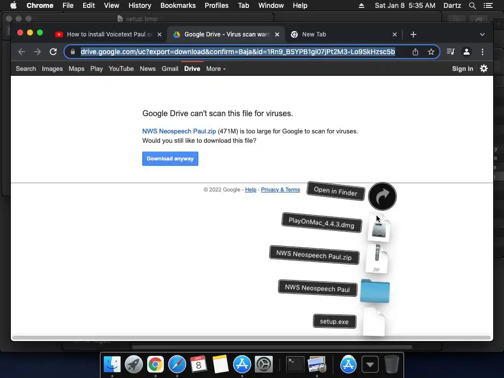Open Google settings gear icon
This screenshot has height=378, width=504.
(484, 68)
